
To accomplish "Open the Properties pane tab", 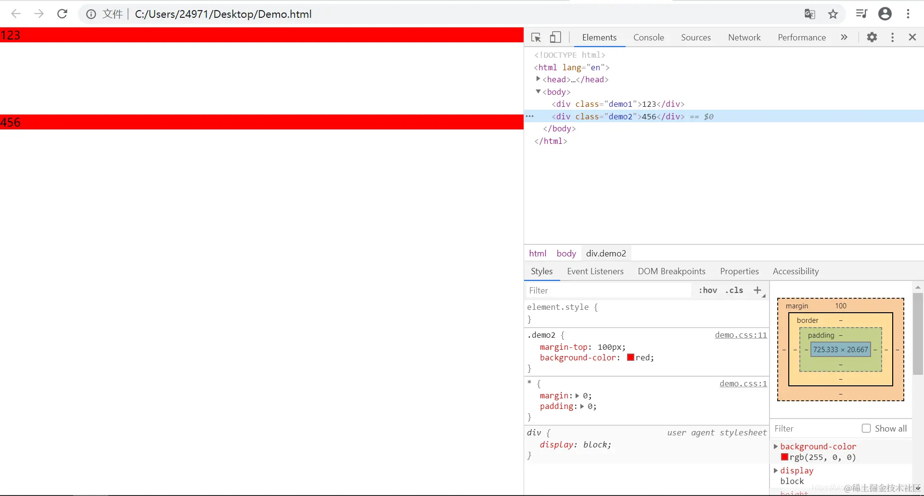I will 740,271.
